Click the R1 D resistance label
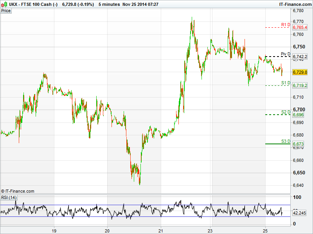Screen dimensions: 313x234 (286, 25)
